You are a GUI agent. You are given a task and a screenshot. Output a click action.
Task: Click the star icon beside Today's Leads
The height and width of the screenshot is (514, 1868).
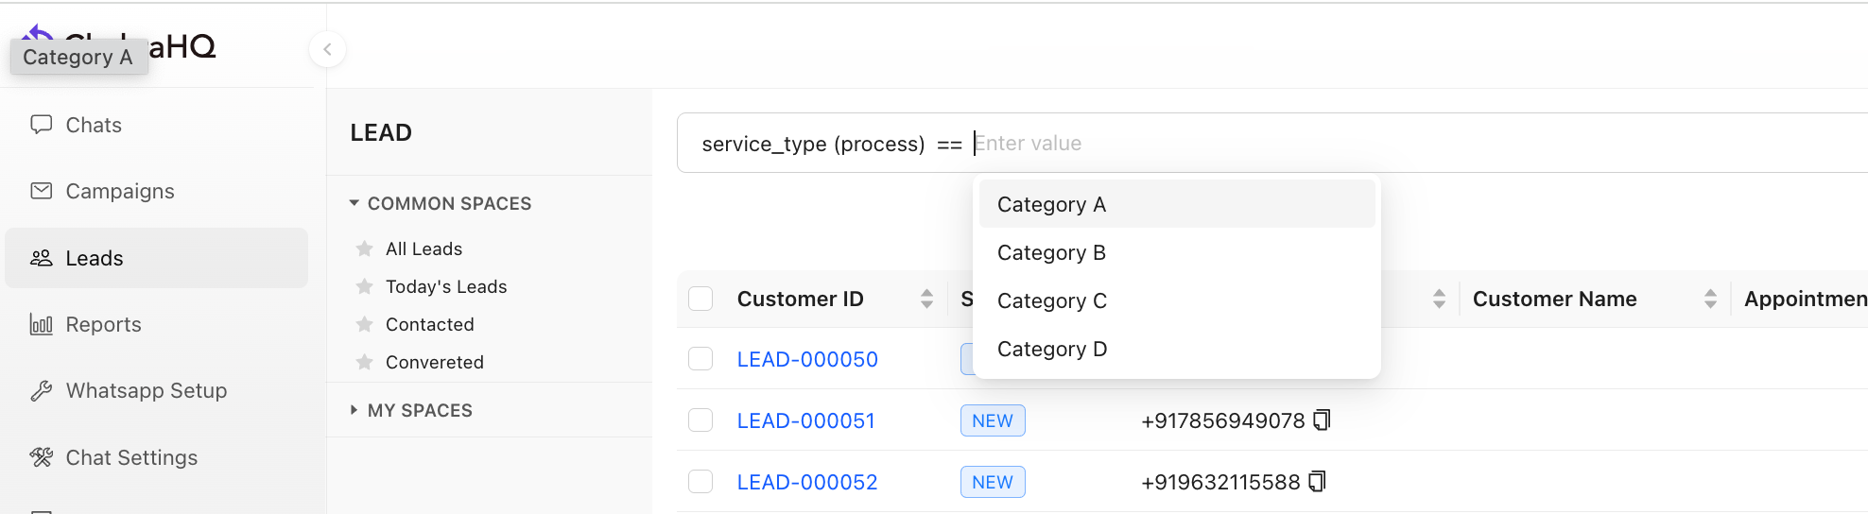click(364, 286)
